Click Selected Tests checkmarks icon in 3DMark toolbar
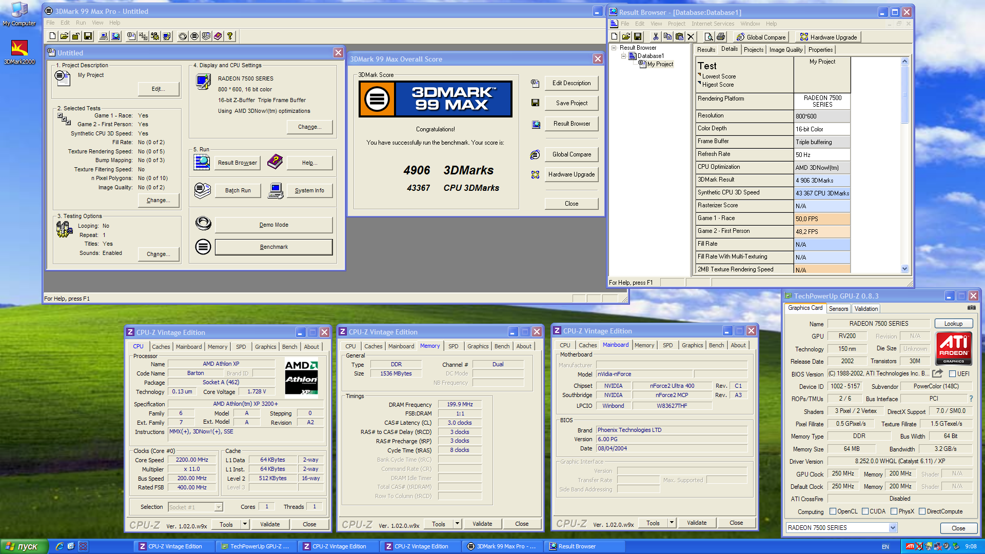985x554 pixels. [x=143, y=36]
